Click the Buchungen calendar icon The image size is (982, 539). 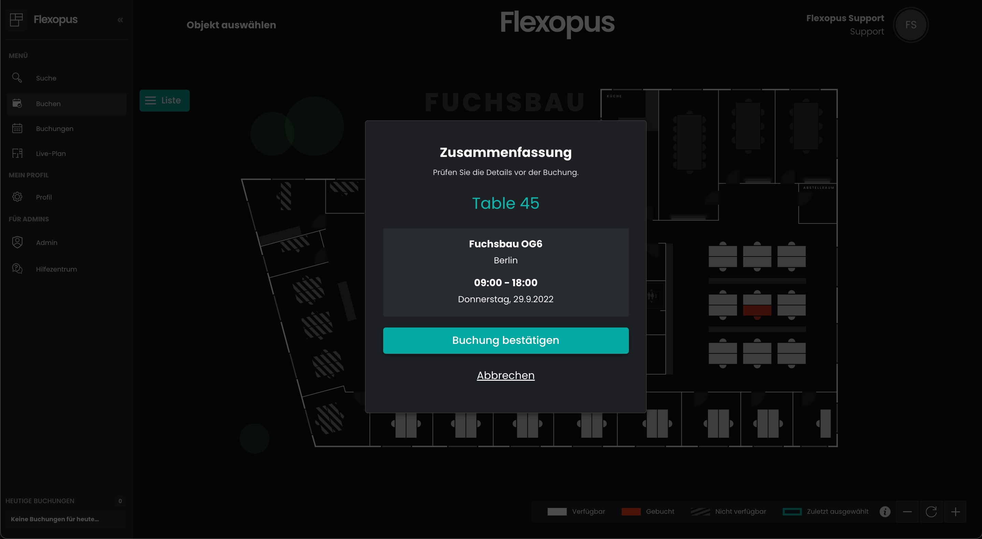(17, 129)
